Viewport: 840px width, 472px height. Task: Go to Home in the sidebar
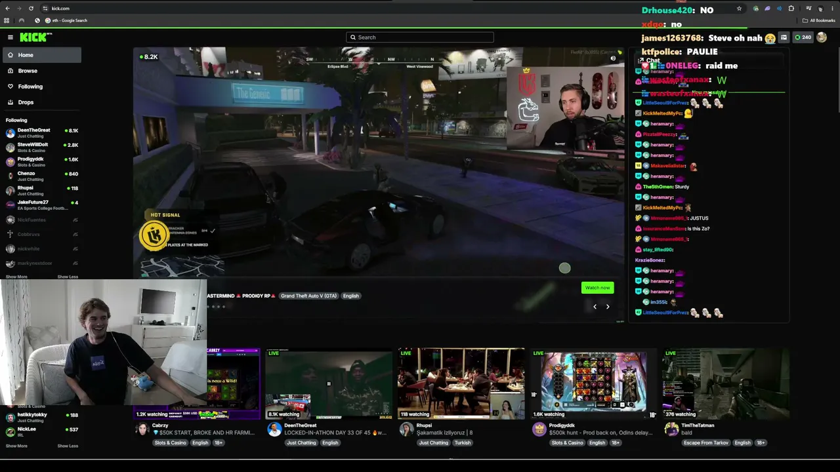click(x=41, y=55)
